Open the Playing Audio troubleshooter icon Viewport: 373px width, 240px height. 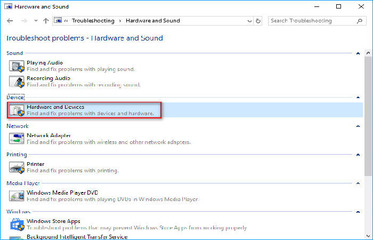pos(17,66)
